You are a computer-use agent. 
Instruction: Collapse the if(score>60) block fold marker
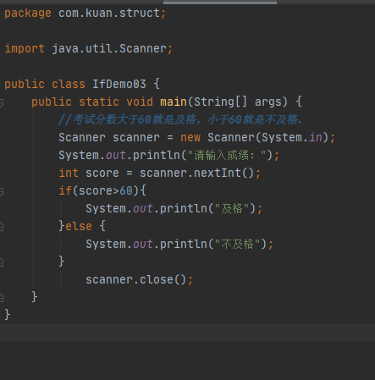click(1, 192)
